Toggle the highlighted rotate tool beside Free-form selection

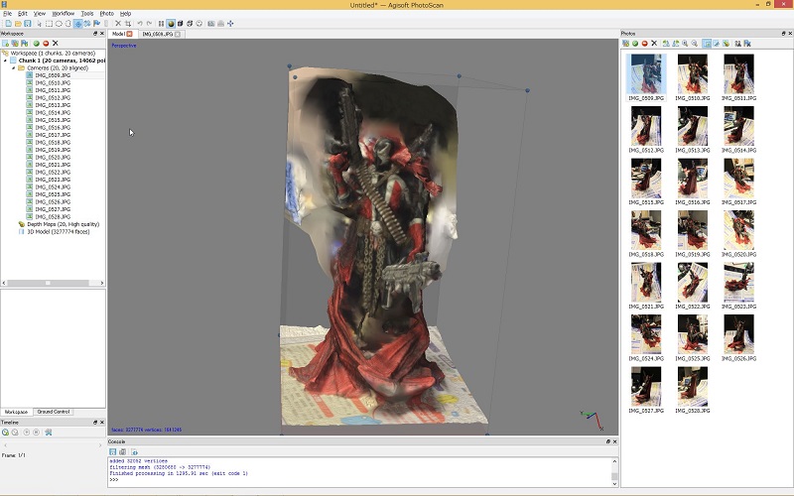(78, 23)
